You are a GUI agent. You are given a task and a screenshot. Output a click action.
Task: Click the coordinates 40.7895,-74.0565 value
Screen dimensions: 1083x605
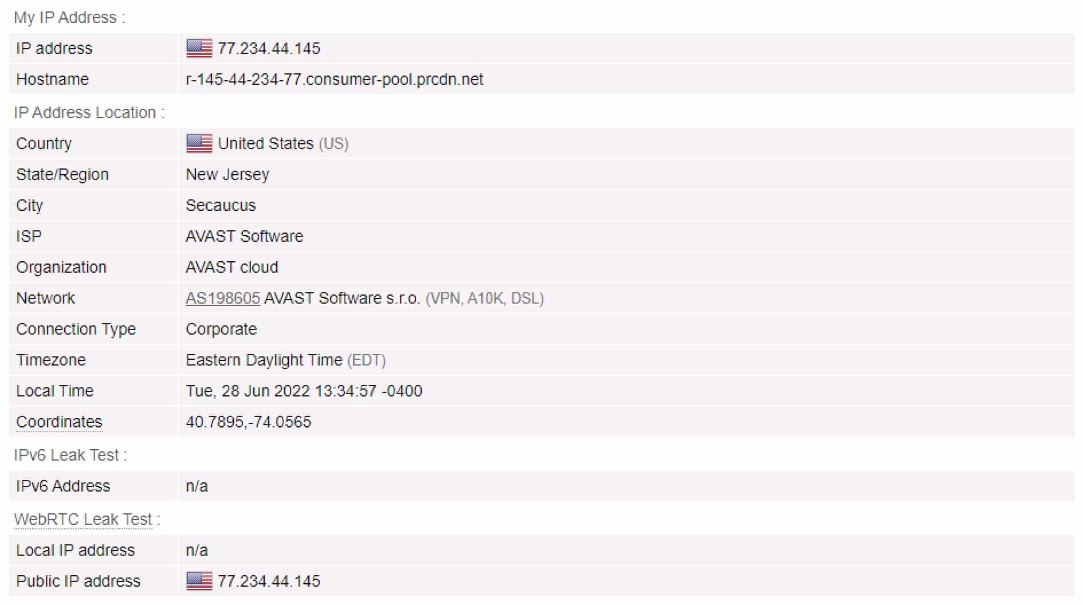coord(248,422)
